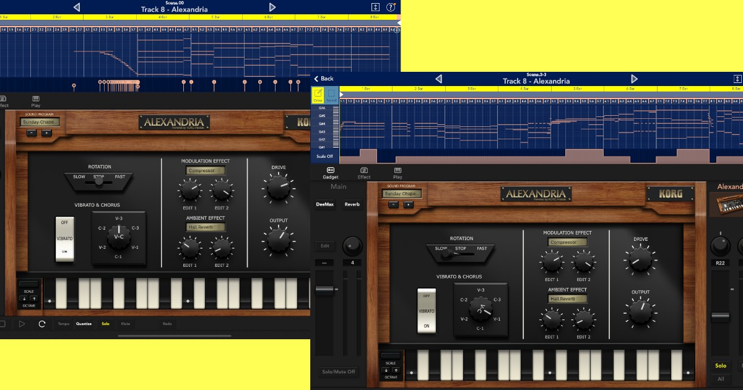Click the Output knob in Scene 00 window
The image size is (743, 390).
tap(278, 240)
